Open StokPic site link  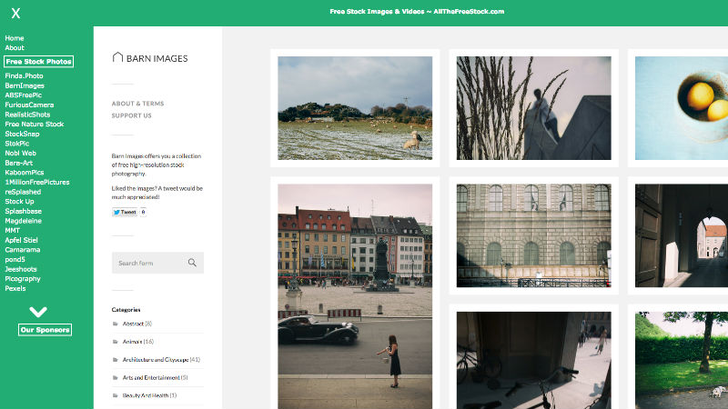[x=17, y=144]
